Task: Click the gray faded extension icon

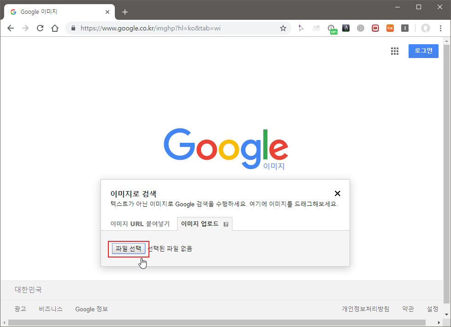Action: [x=316, y=28]
